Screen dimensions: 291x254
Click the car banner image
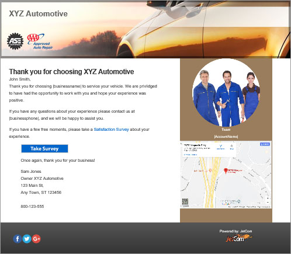(145, 29)
